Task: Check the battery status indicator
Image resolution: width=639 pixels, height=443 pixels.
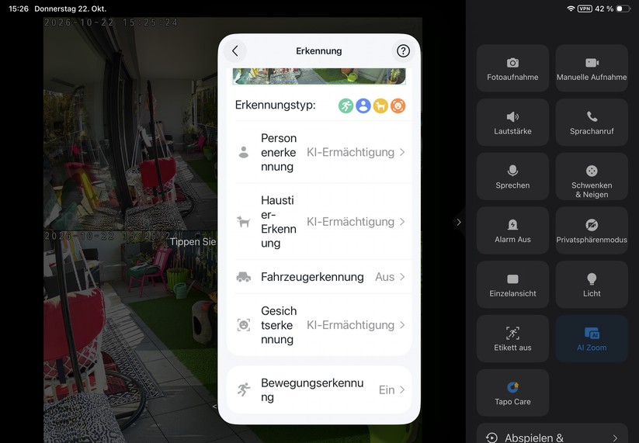Action: (623, 9)
